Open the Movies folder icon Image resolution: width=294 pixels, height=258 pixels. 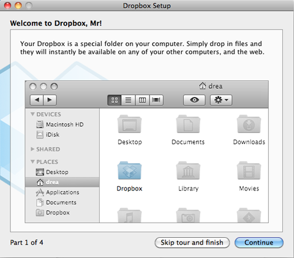[x=249, y=170]
